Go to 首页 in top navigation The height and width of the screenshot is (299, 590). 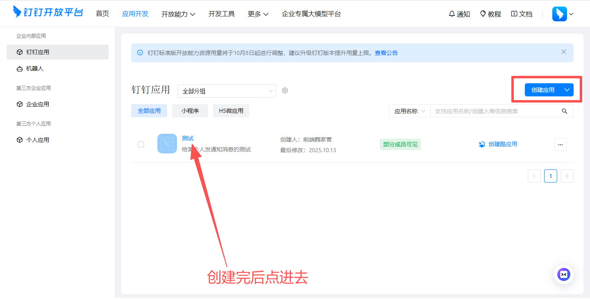click(102, 14)
